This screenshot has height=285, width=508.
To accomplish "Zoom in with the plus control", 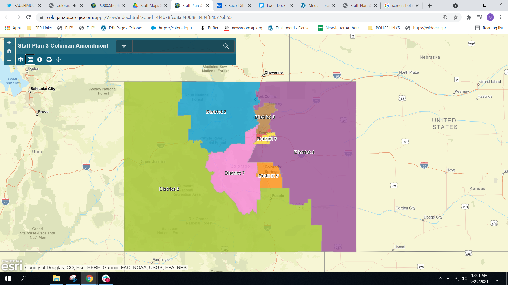I will coord(9,42).
